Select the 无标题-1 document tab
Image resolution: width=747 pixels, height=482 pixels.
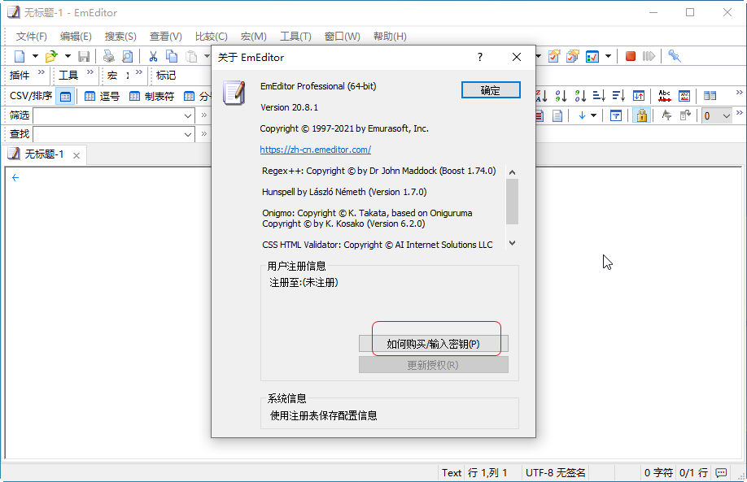pyautogui.click(x=43, y=154)
